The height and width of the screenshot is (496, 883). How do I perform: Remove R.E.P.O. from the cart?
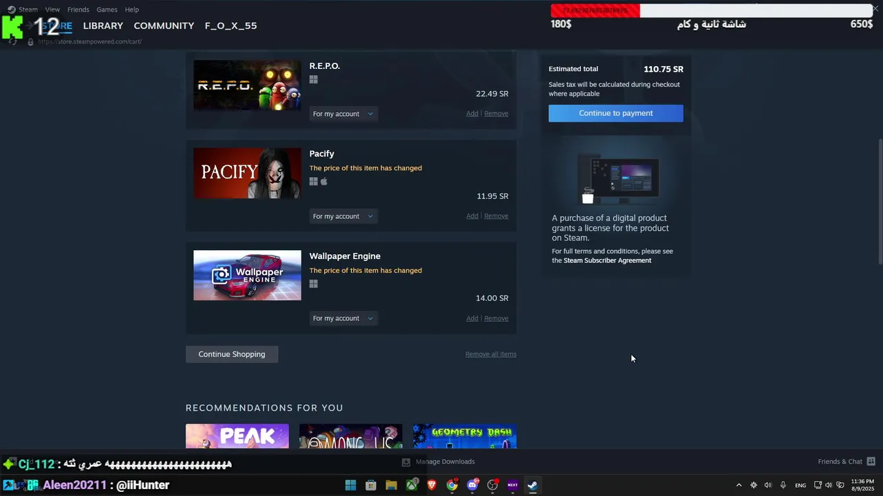496,114
